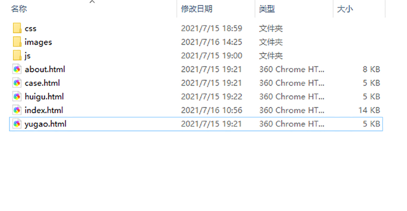Click the 14 KB size of index.html
Viewport: 407px width, 211px height.
(370, 110)
